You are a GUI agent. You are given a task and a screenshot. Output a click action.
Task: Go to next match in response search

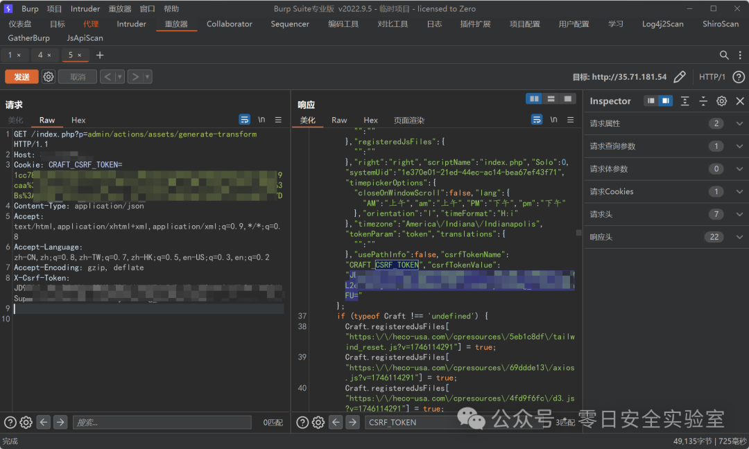(352, 422)
